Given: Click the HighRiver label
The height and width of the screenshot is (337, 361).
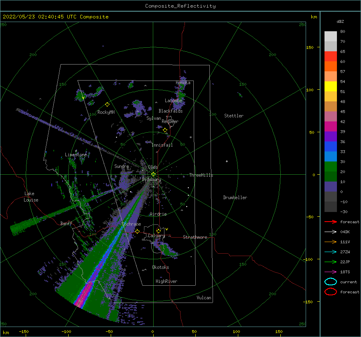Looking at the screenshot, I should 166,281.
